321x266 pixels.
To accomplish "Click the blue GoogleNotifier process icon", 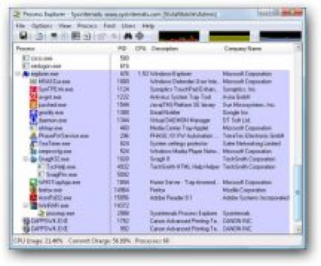I will click(x=34, y=113).
